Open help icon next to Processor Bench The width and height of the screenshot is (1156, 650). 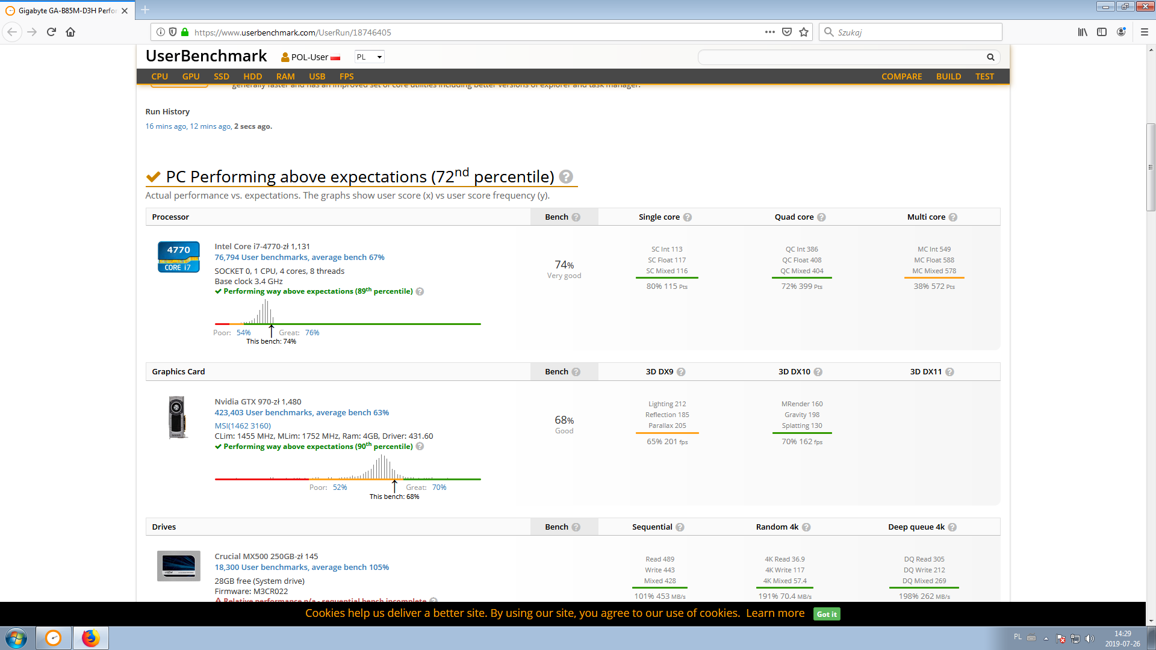tap(576, 217)
